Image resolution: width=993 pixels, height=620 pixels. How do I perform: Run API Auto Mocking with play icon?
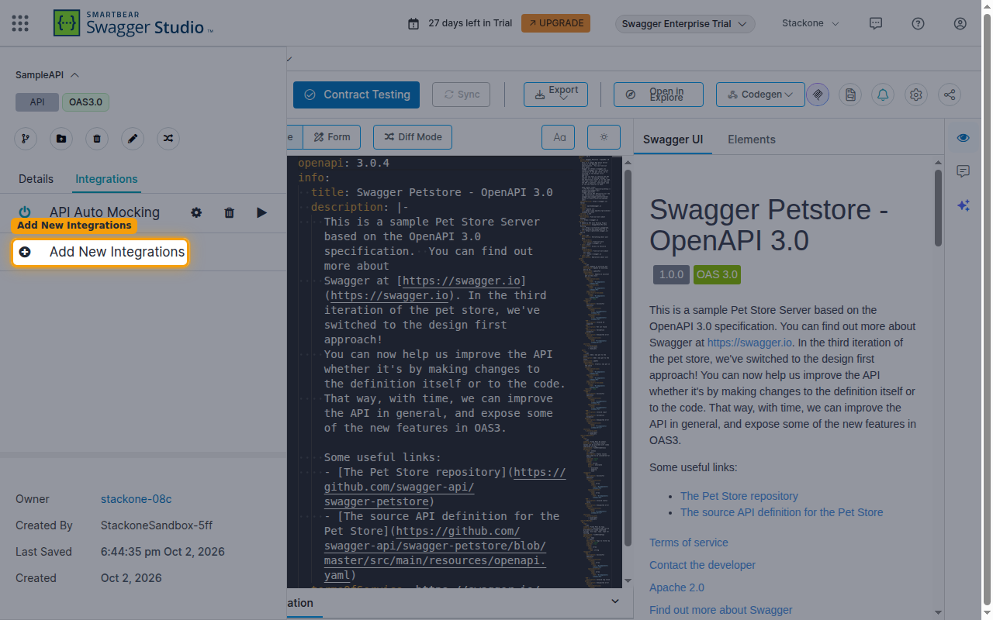261,212
